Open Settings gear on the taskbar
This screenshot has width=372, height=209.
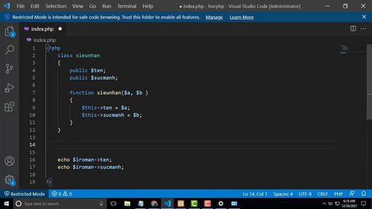coord(221,204)
